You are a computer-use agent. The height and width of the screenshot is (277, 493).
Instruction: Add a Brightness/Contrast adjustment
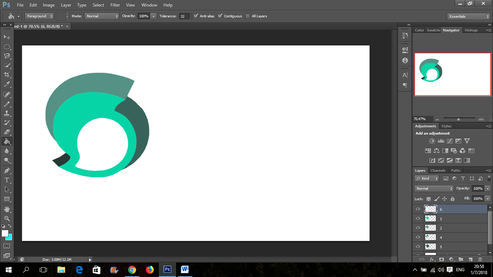tap(432, 141)
